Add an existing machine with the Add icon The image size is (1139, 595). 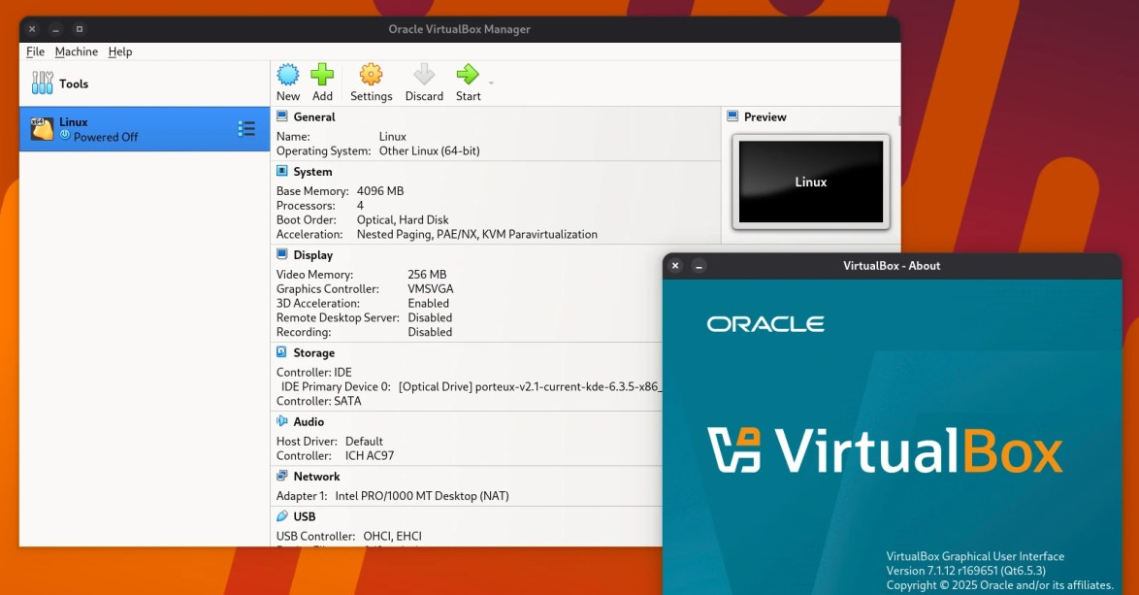coord(322,74)
